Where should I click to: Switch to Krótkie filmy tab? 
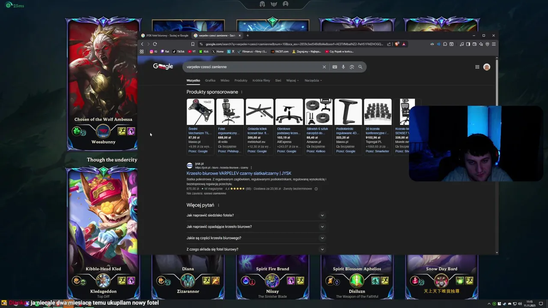(x=261, y=80)
